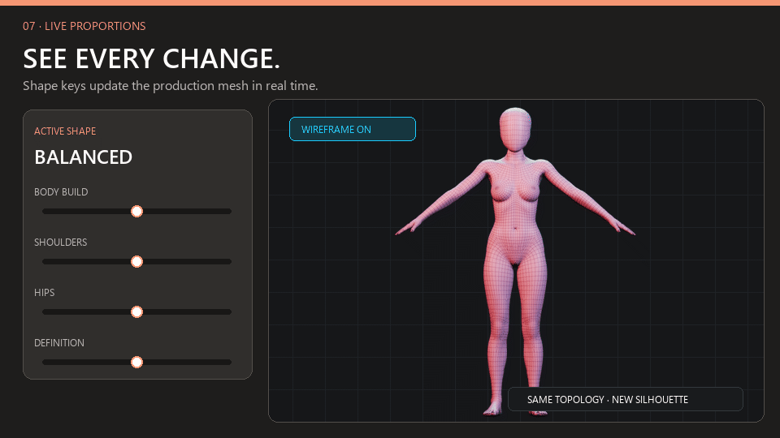This screenshot has height=438, width=780.
Task: Click the DEFINITION label
Action: (59, 342)
